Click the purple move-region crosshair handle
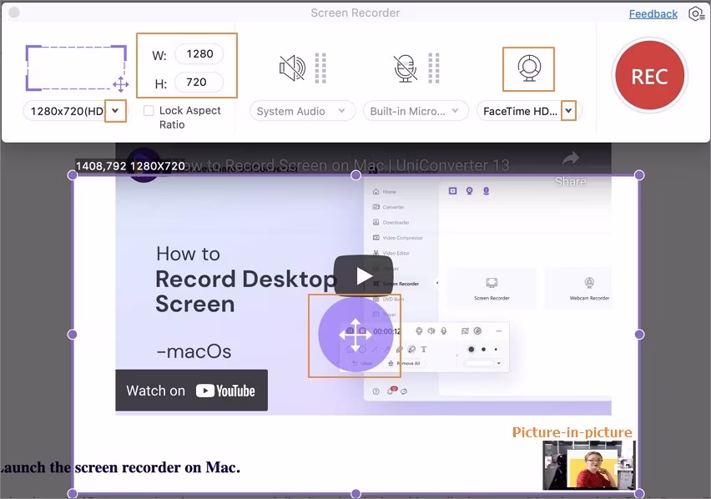 355,335
